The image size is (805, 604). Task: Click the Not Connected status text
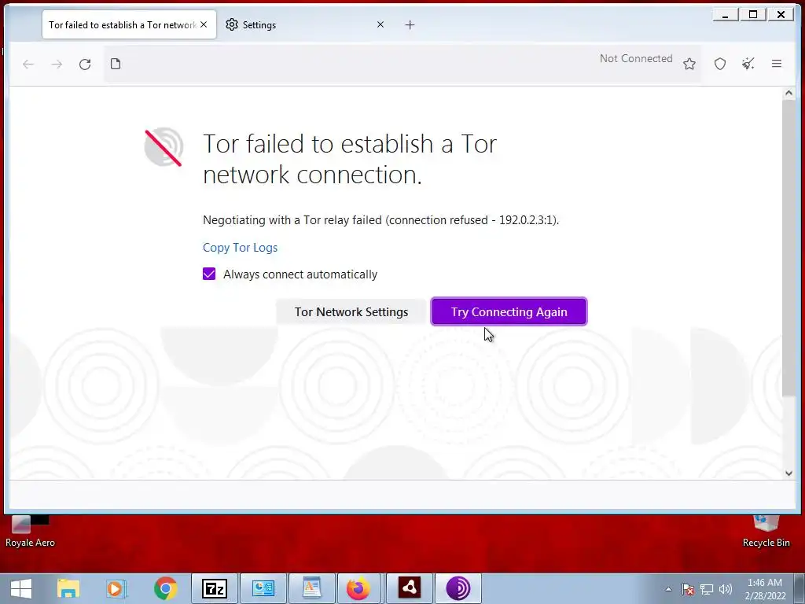tap(636, 58)
